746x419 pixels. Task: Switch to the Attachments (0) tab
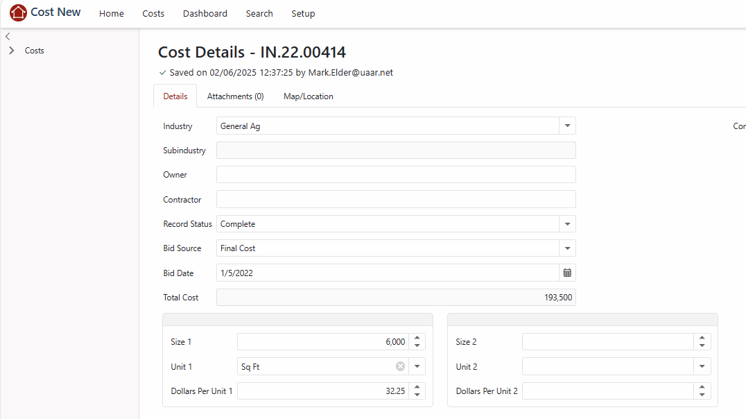(235, 96)
